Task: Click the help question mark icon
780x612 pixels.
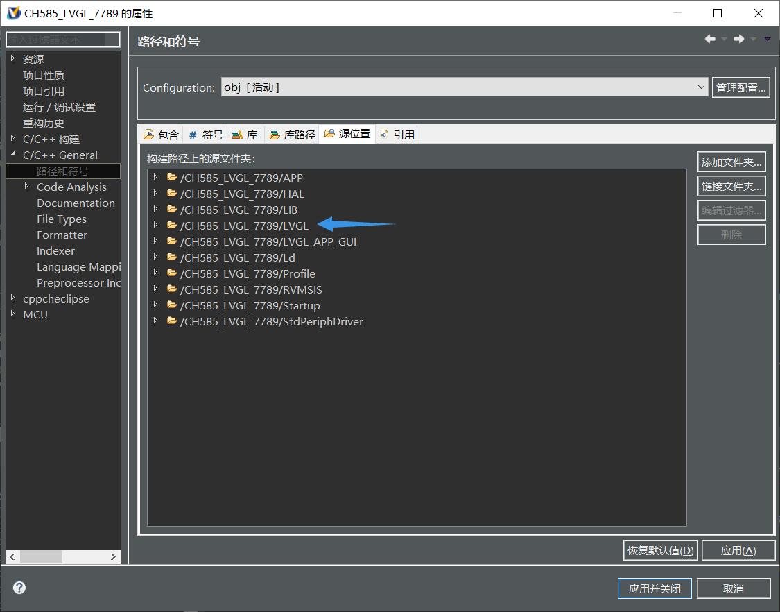Action: tap(19, 588)
